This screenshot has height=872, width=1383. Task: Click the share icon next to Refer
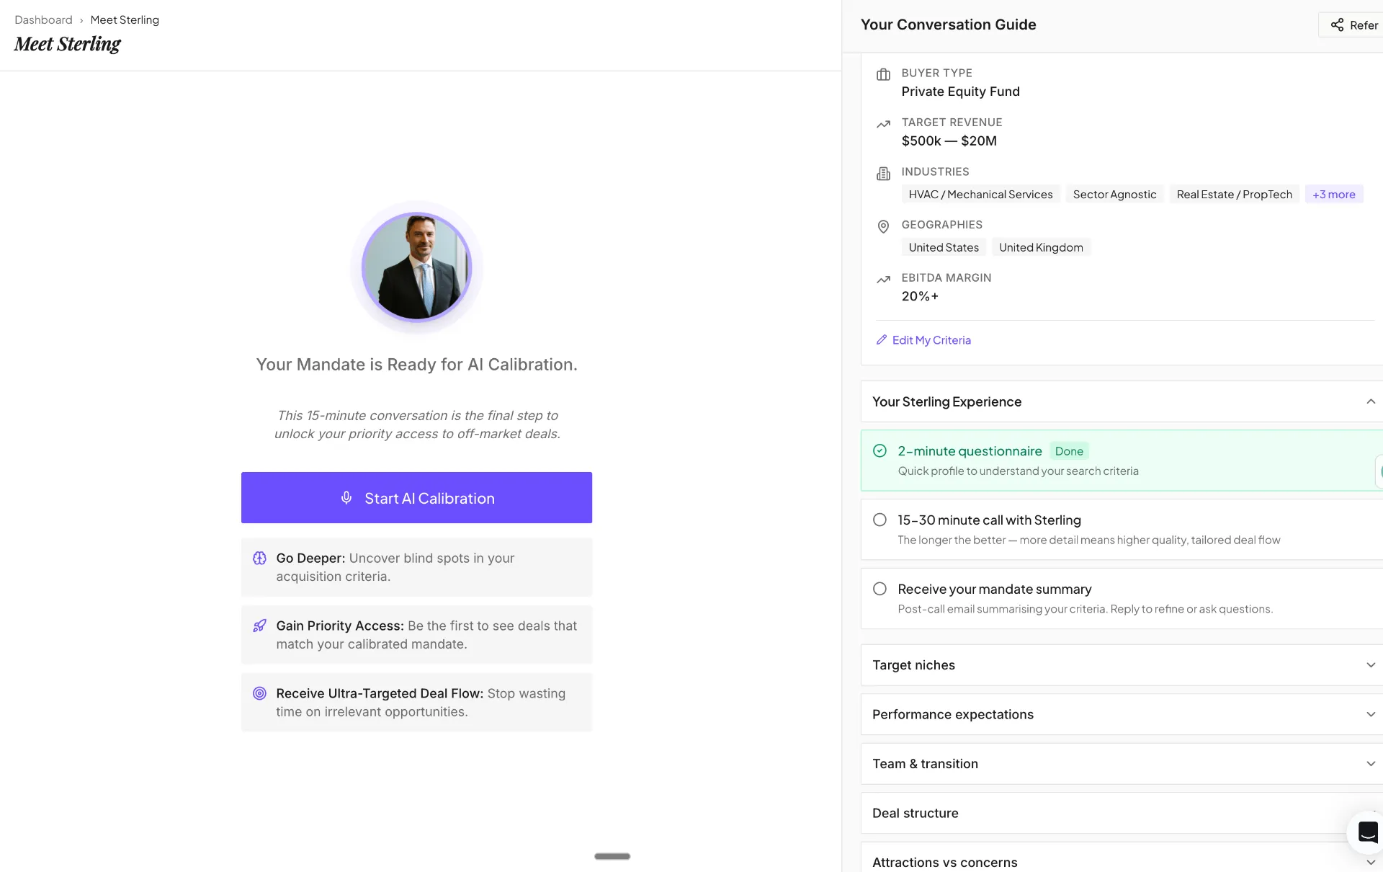(1338, 25)
